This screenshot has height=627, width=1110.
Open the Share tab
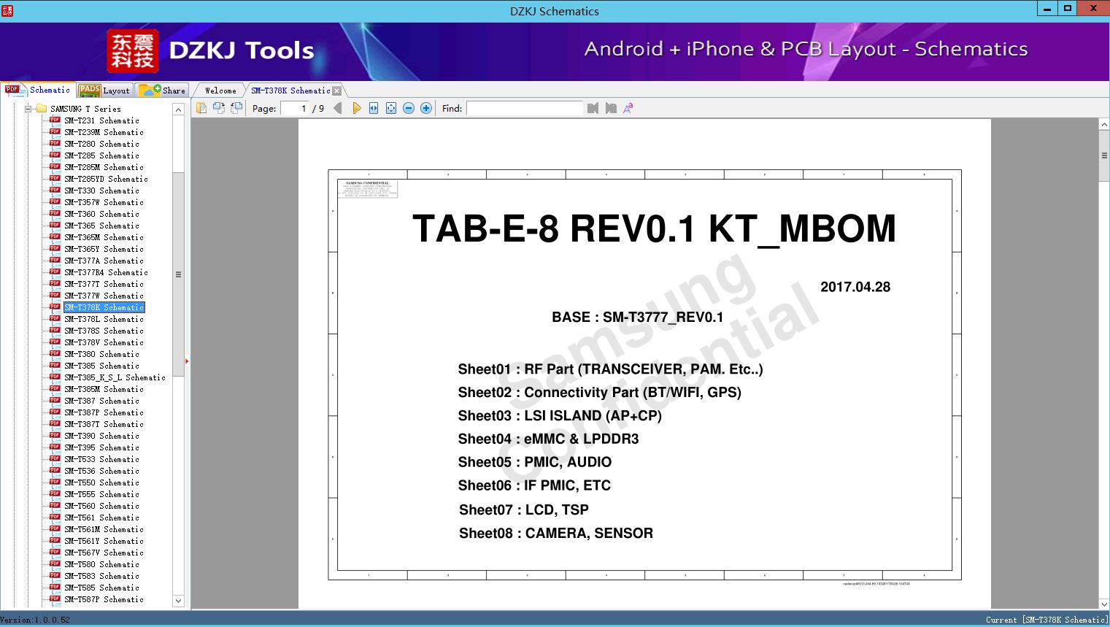[x=163, y=91]
